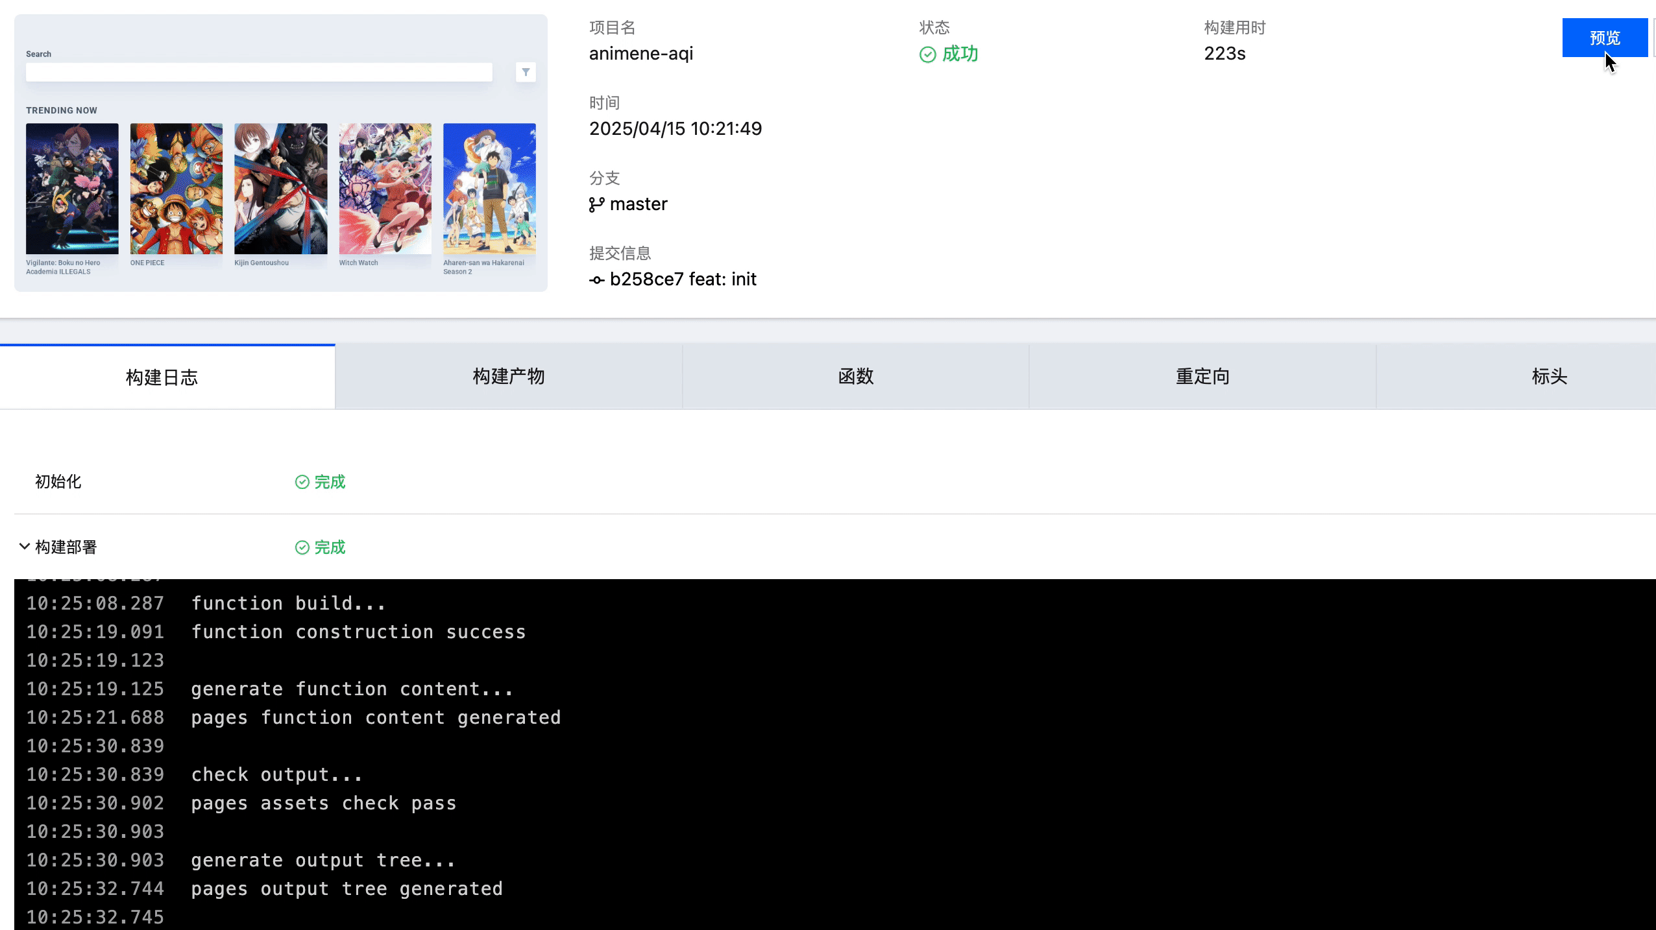Collapse the 构建部署 section chevron
Screen dimensions: 1656x930
click(24, 547)
